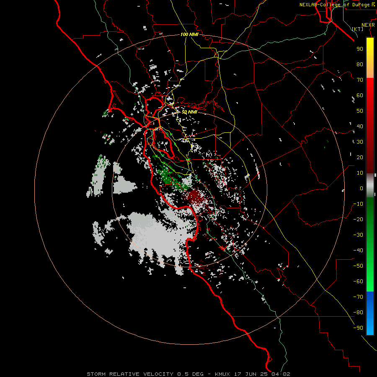Click the "NEXLAB-College of DuPage" header text
The height and width of the screenshot is (377, 377).
(x=334, y=5)
